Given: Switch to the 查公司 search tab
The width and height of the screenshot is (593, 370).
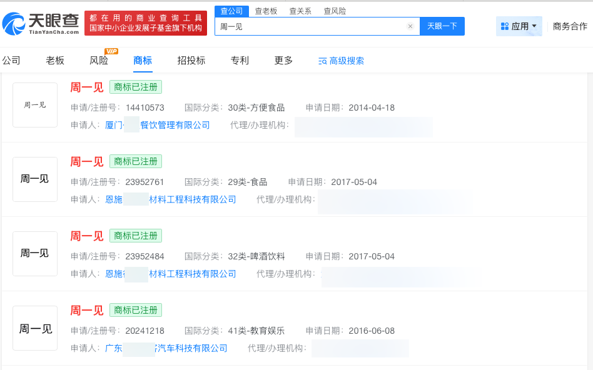Looking at the screenshot, I should pyautogui.click(x=232, y=11).
